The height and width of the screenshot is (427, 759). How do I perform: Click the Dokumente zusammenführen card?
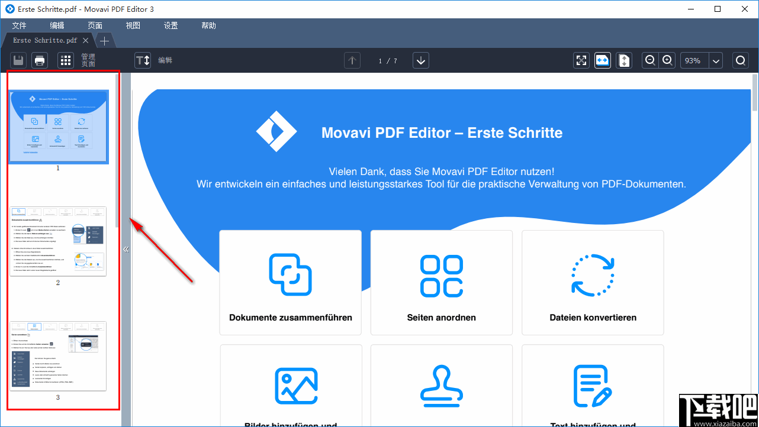[290, 282]
